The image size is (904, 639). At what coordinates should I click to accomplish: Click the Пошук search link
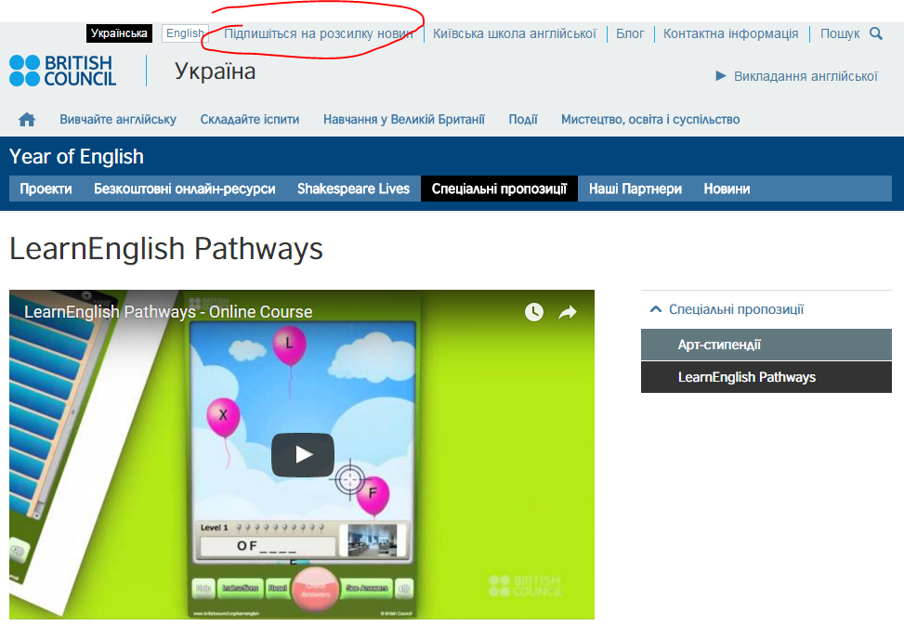(x=840, y=33)
